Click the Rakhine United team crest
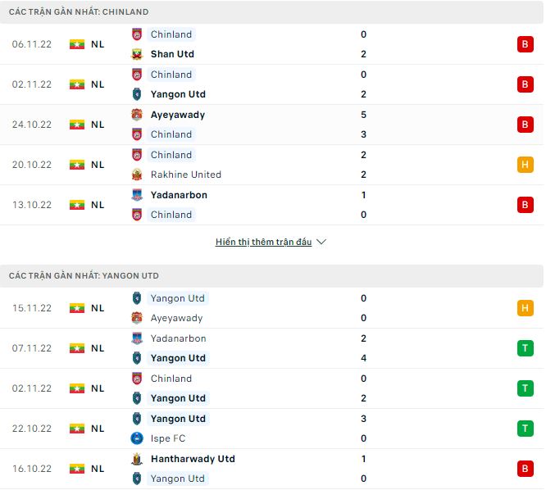546x490 pixels. (137, 175)
